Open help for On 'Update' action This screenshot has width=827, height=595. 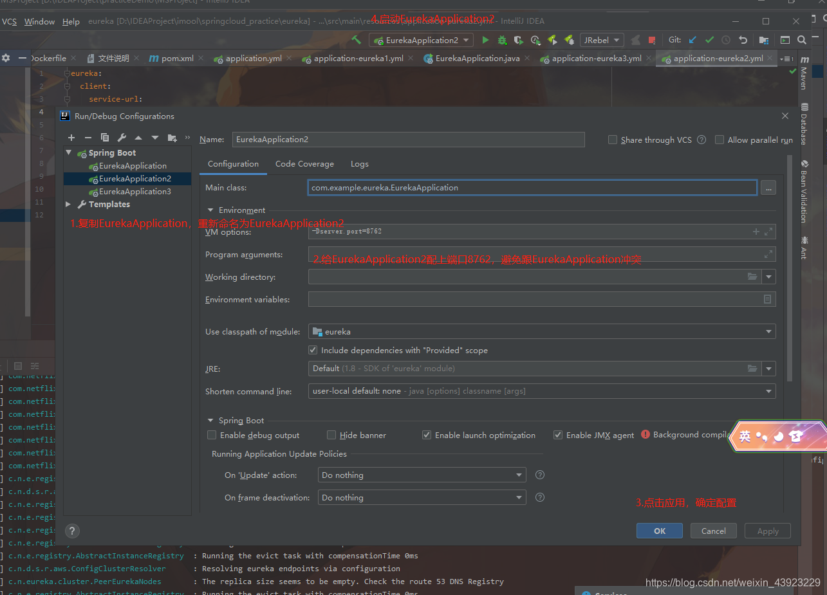point(540,475)
